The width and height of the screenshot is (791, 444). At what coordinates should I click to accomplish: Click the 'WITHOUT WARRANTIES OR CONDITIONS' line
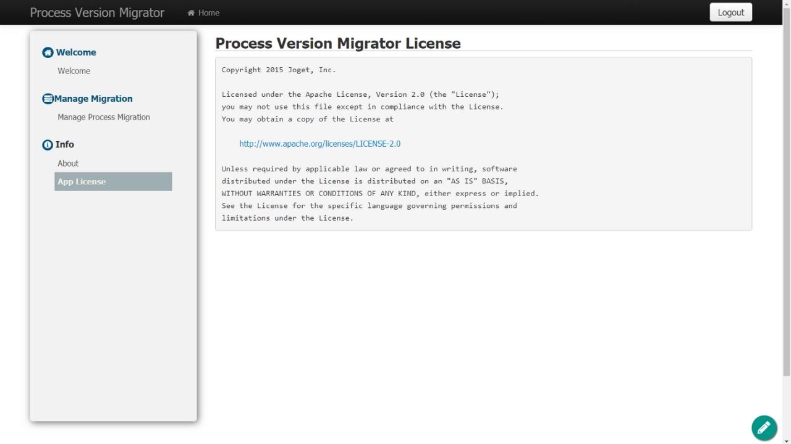coord(380,193)
